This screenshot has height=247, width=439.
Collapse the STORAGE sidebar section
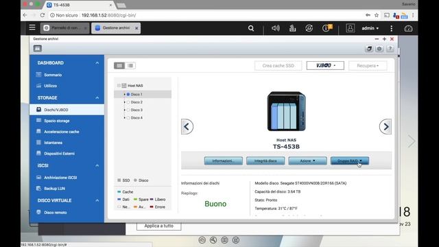point(97,97)
